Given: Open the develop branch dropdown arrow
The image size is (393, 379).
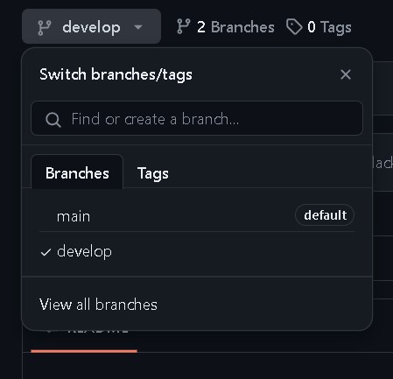Looking at the screenshot, I should tap(138, 27).
